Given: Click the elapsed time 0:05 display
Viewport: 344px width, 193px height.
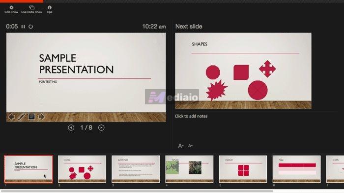Looking at the screenshot, I should click(x=12, y=26).
